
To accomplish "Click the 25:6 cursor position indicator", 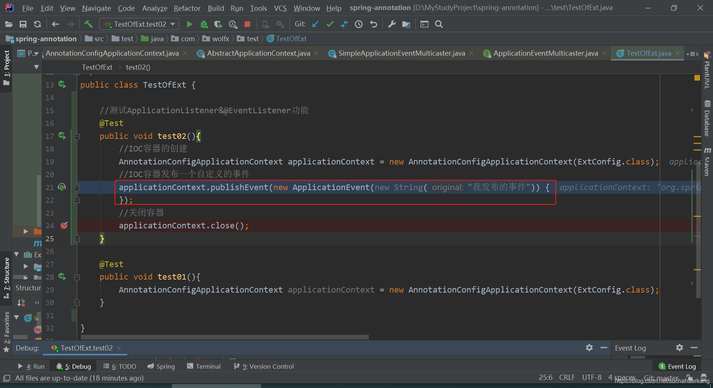I will (546, 377).
